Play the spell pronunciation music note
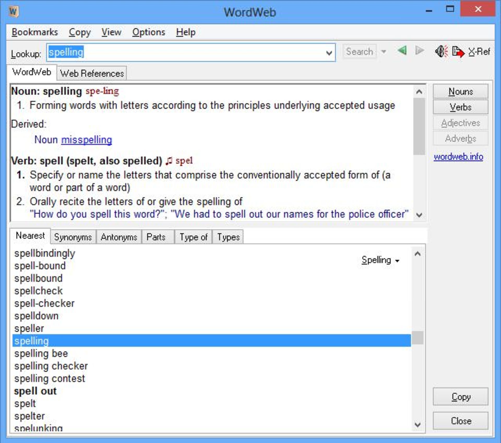Screen dimensions: 501x443 [x=169, y=161]
